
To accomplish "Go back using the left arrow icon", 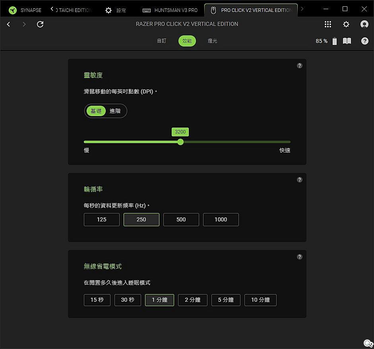I will [8, 24].
